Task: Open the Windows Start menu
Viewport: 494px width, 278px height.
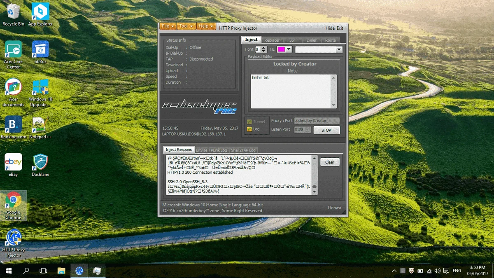Action: pos(8,271)
